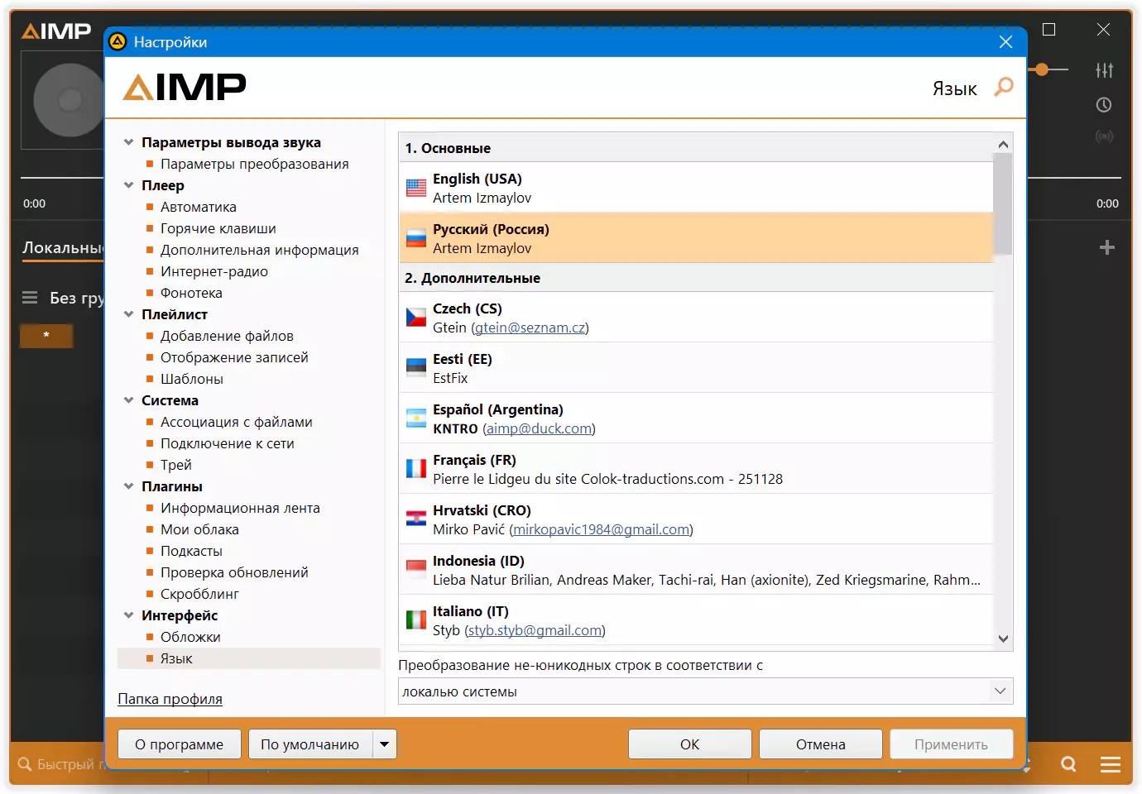Select the English (USA) language
The image size is (1142, 794).
[x=696, y=188]
